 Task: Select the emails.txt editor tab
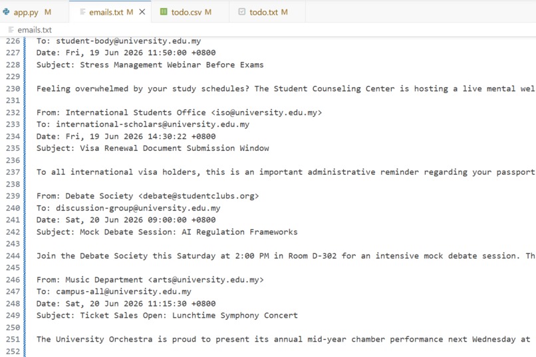click(110, 12)
